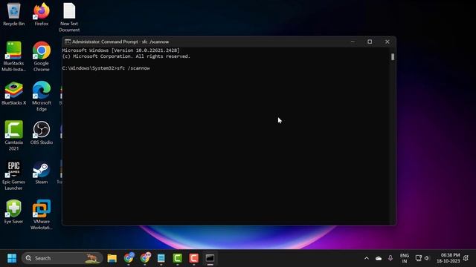Screen dimensions: 476x267
Task: Open Epic Games Launcher shortcut
Action: tap(13, 175)
